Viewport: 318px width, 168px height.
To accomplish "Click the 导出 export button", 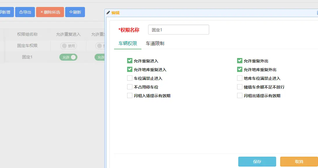I will (x=25, y=12).
